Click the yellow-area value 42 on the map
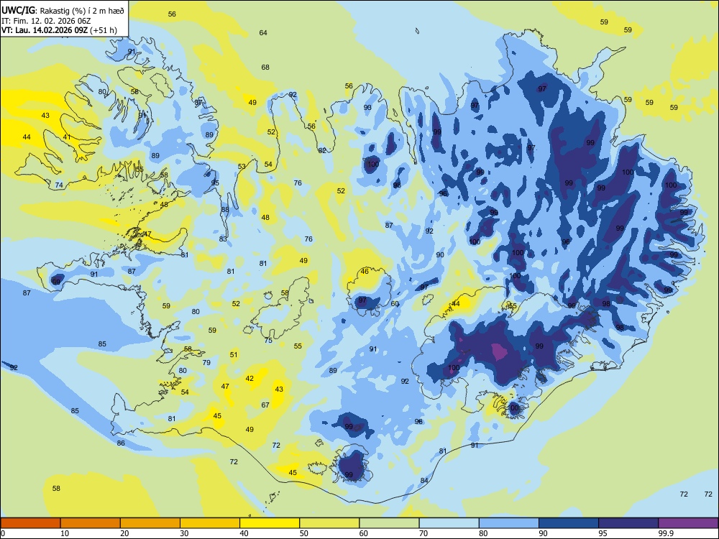The width and height of the screenshot is (719, 539). tap(249, 379)
